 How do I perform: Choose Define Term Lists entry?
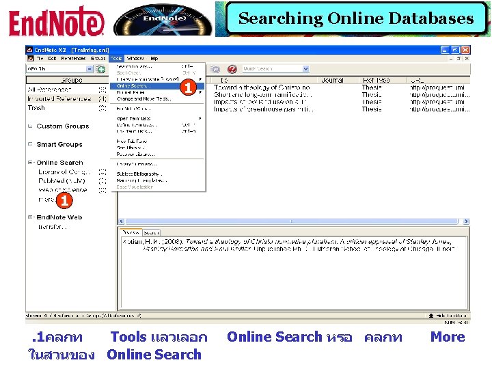click(x=157, y=125)
